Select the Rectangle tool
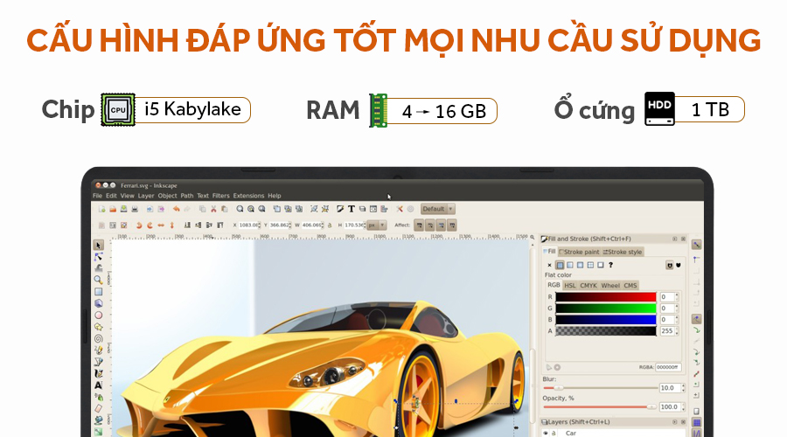This screenshot has width=787, height=437. coord(98,292)
